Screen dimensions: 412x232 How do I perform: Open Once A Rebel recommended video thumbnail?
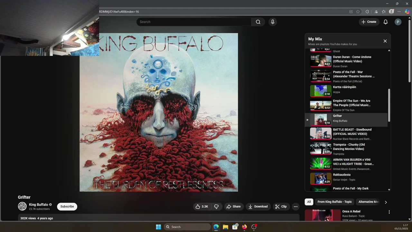point(323,215)
